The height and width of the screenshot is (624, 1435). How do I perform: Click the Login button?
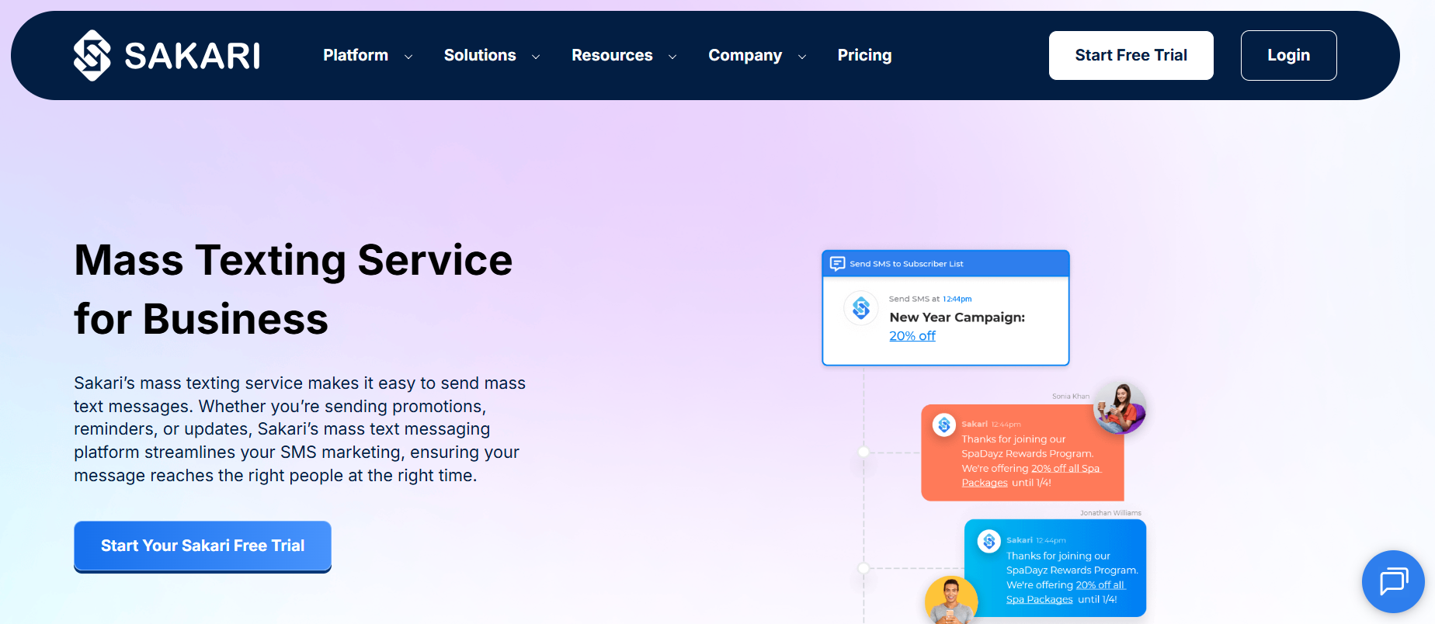[x=1288, y=55]
